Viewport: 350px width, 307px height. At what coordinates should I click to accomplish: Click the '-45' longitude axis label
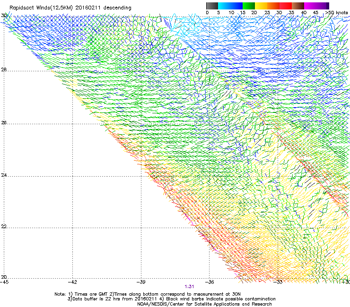coord(4,282)
